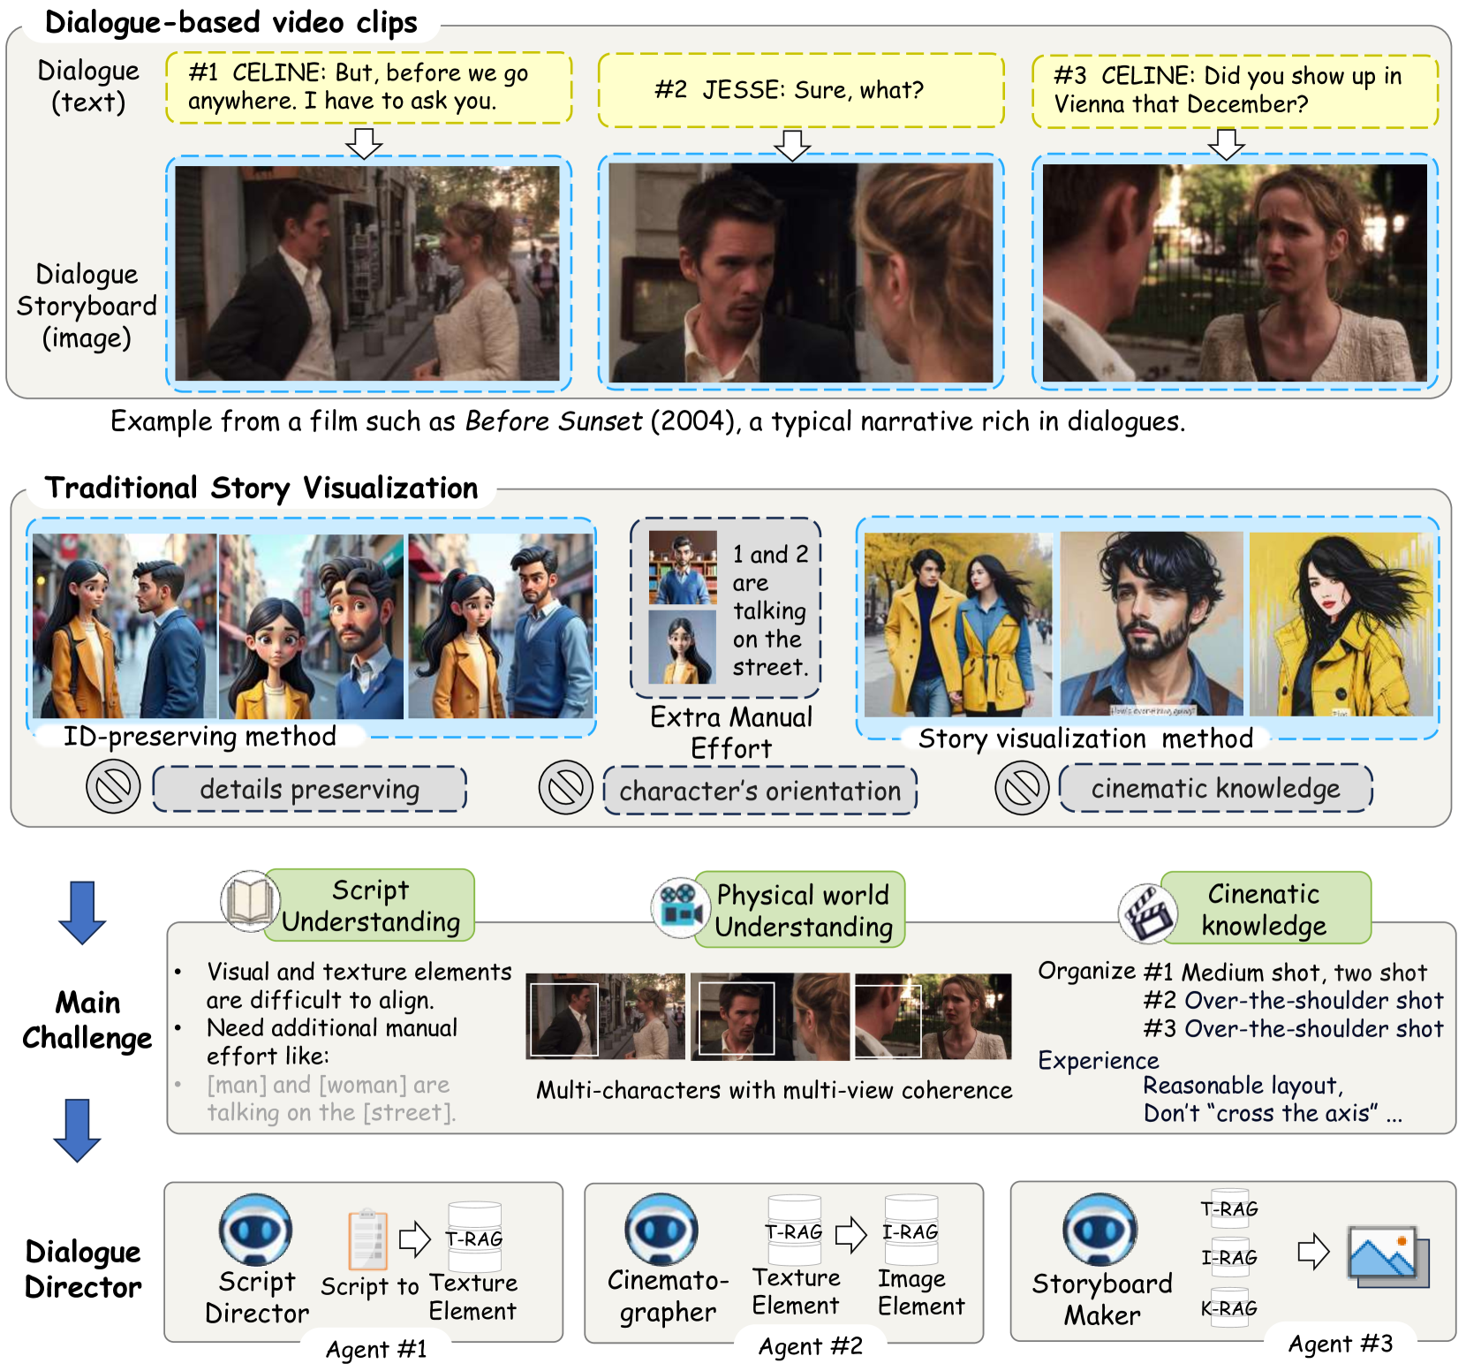Select the I-RAG database icon in Agent #2
Viewport: 1466px width, 1371px height.
911,1230
